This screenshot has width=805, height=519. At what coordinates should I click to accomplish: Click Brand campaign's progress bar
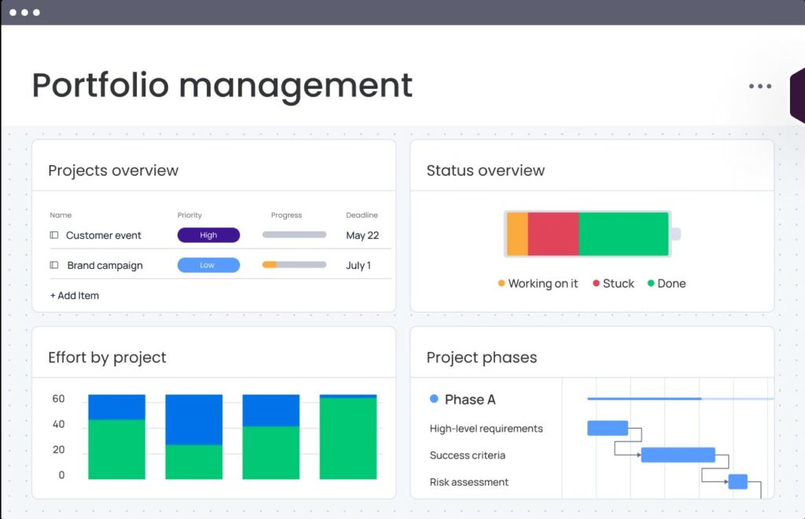(x=293, y=266)
